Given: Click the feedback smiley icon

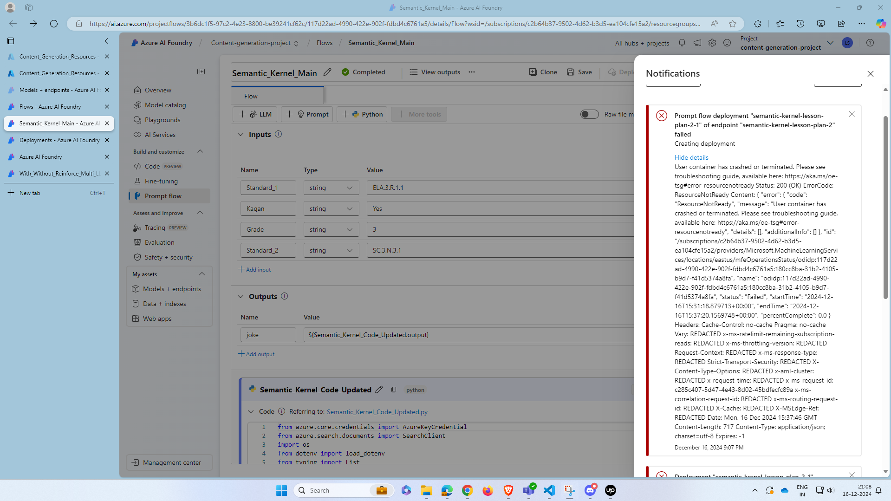Looking at the screenshot, I should pos(727,43).
